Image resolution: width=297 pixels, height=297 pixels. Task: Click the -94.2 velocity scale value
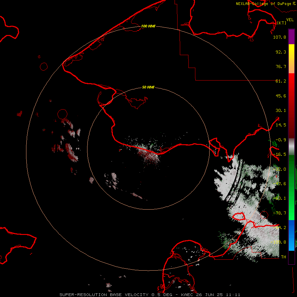click(280, 228)
